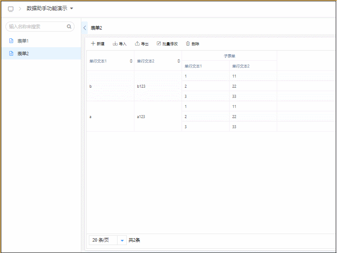Click the 新建 (new record) button
The width and height of the screenshot is (337, 253).
pyautogui.click(x=98, y=44)
